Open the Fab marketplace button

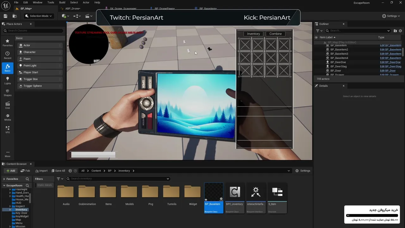(x=25, y=171)
